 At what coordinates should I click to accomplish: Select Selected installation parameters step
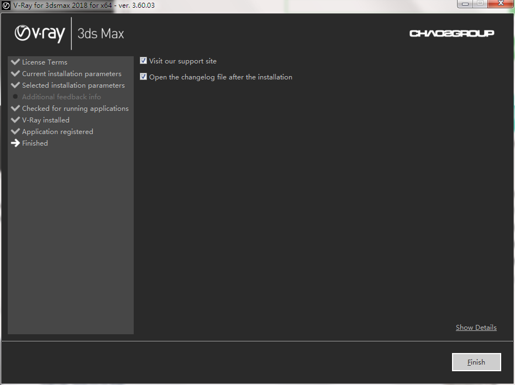73,85
